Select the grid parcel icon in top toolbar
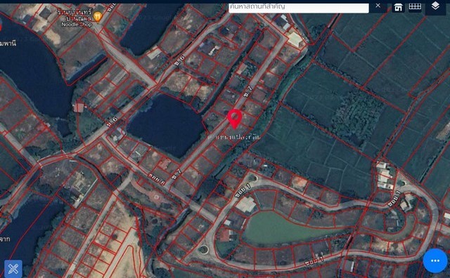 (415, 6)
